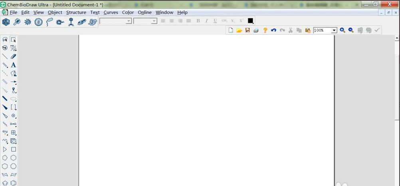Toggle superscript formatting
The height and width of the screenshot is (186, 400).
(x=242, y=21)
